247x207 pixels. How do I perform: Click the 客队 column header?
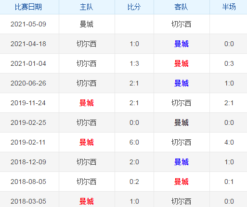[x=181, y=7]
